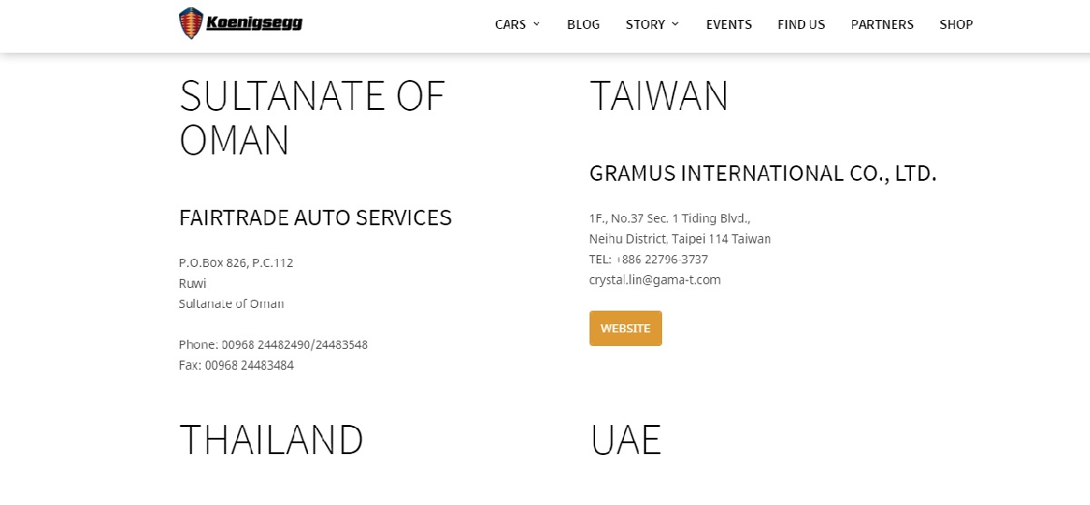The height and width of the screenshot is (505, 1090).
Task: Expand the chevron next to STORY
Action: tap(676, 25)
